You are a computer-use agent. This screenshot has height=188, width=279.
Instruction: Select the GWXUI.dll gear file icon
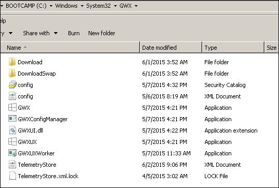(12, 130)
